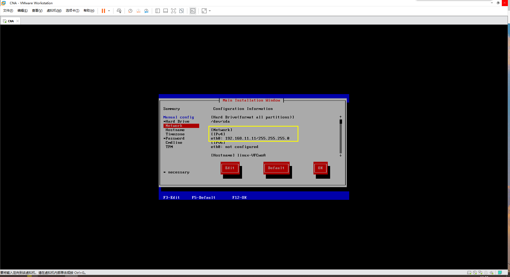Select Password in the summary list
Screen dimensions: 510x277
174,138
